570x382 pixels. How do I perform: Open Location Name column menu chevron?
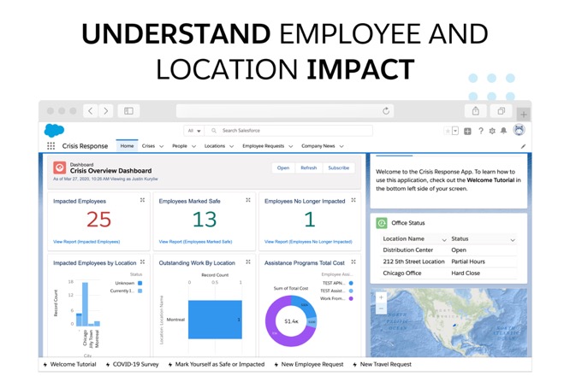[x=444, y=239]
